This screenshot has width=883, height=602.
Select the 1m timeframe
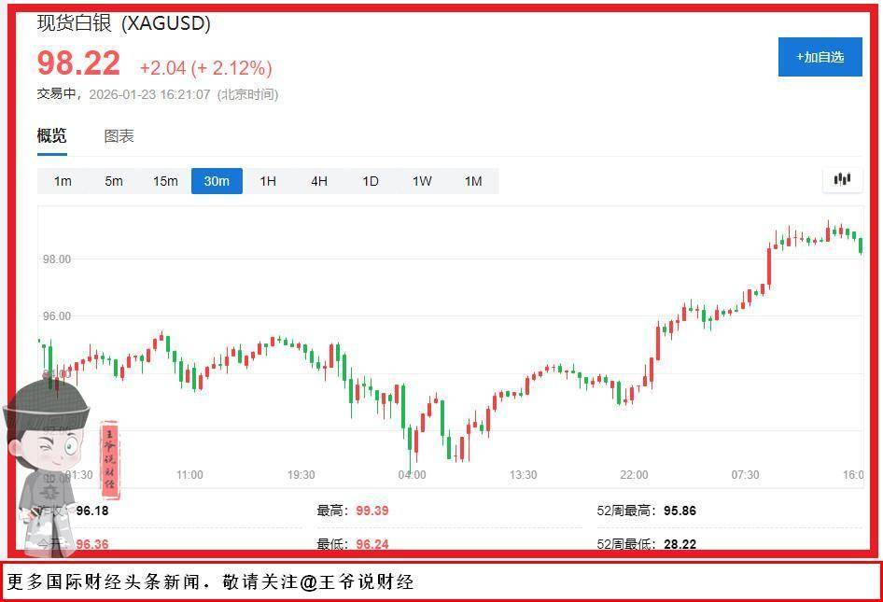coord(63,181)
